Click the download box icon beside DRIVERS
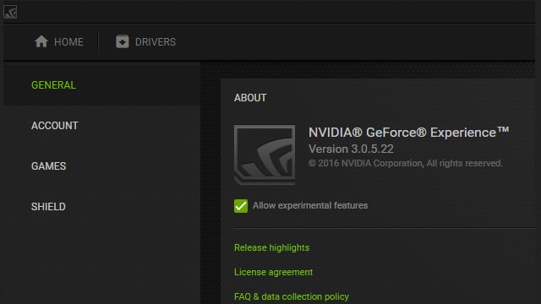The height and width of the screenshot is (304, 541). (x=122, y=41)
